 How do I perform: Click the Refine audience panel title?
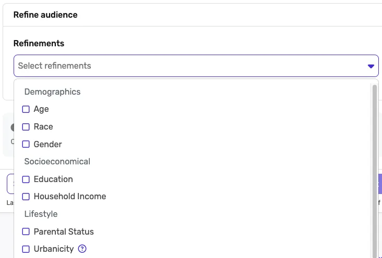click(x=45, y=15)
